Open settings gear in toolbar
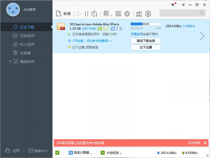This screenshot has width=210, height=158. tap(127, 14)
